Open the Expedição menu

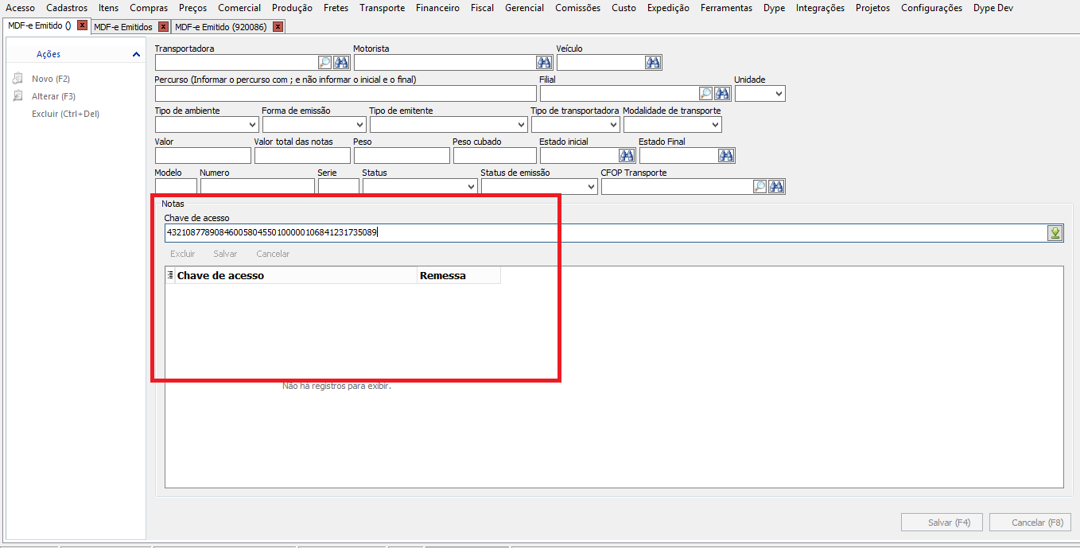tap(668, 8)
